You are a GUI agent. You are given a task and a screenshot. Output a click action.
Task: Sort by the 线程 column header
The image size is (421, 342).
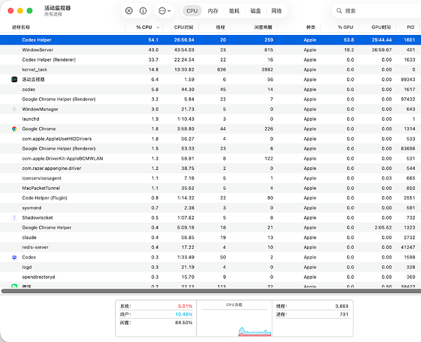point(220,27)
